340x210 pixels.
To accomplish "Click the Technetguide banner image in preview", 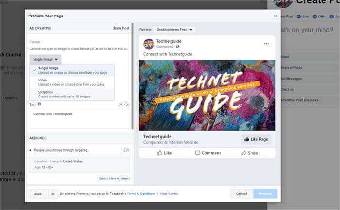I will 207,96.
